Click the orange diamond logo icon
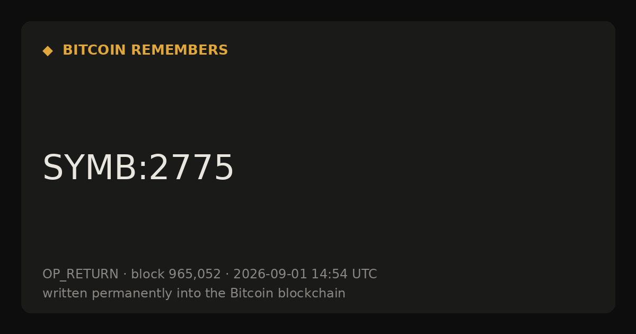Screen dimensions: 636x334 pyautogui.click(x=48, y=51)
